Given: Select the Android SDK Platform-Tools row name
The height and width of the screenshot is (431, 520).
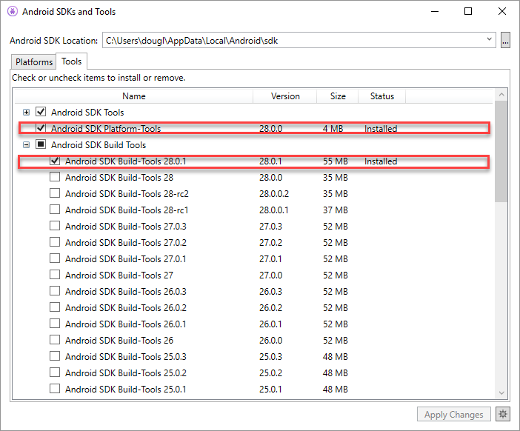Looking at the screenshot, I should pyautogui.click(x=106, y=129).
